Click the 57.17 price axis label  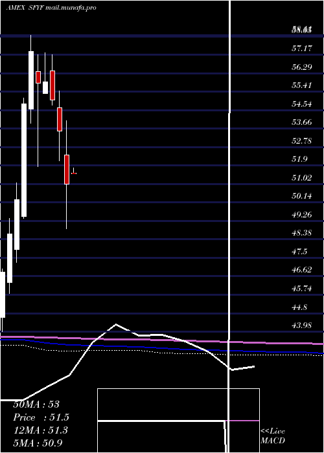click(x=302, y=48)
